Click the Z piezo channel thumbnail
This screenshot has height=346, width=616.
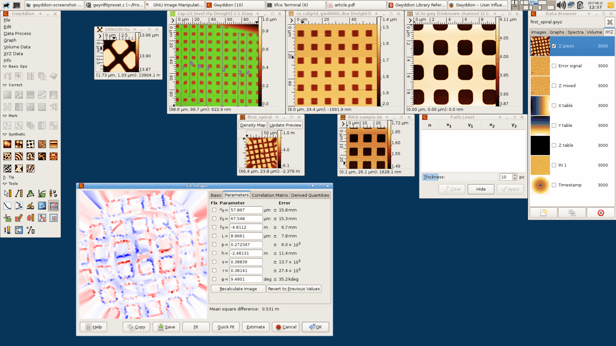point(540,46)
